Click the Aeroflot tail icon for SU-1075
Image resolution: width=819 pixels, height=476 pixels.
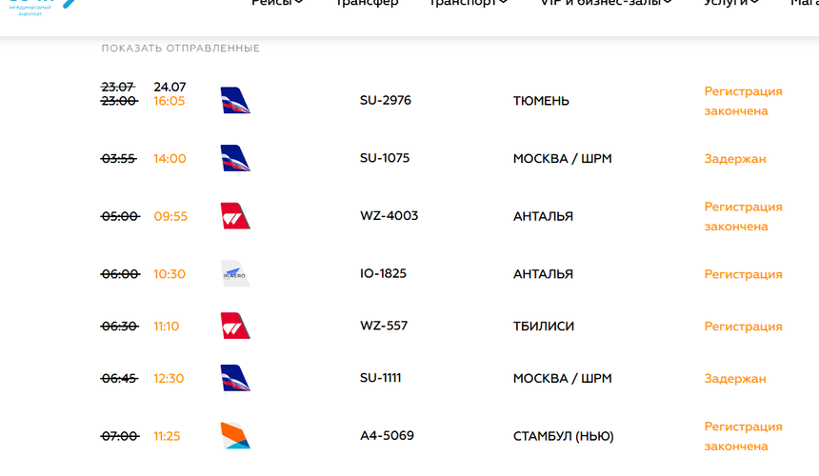235,158
